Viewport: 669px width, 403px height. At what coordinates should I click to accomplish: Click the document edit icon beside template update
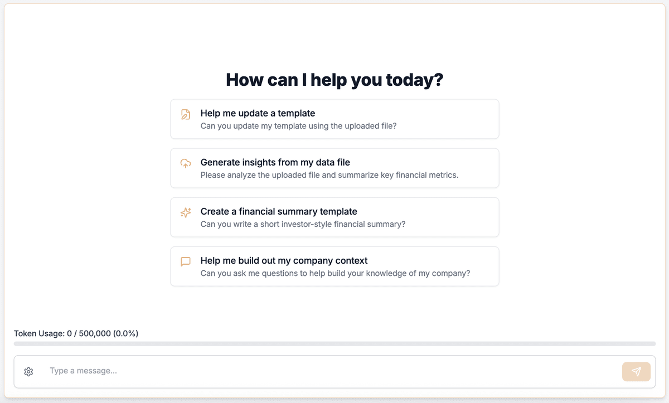(x=186, y=114)
